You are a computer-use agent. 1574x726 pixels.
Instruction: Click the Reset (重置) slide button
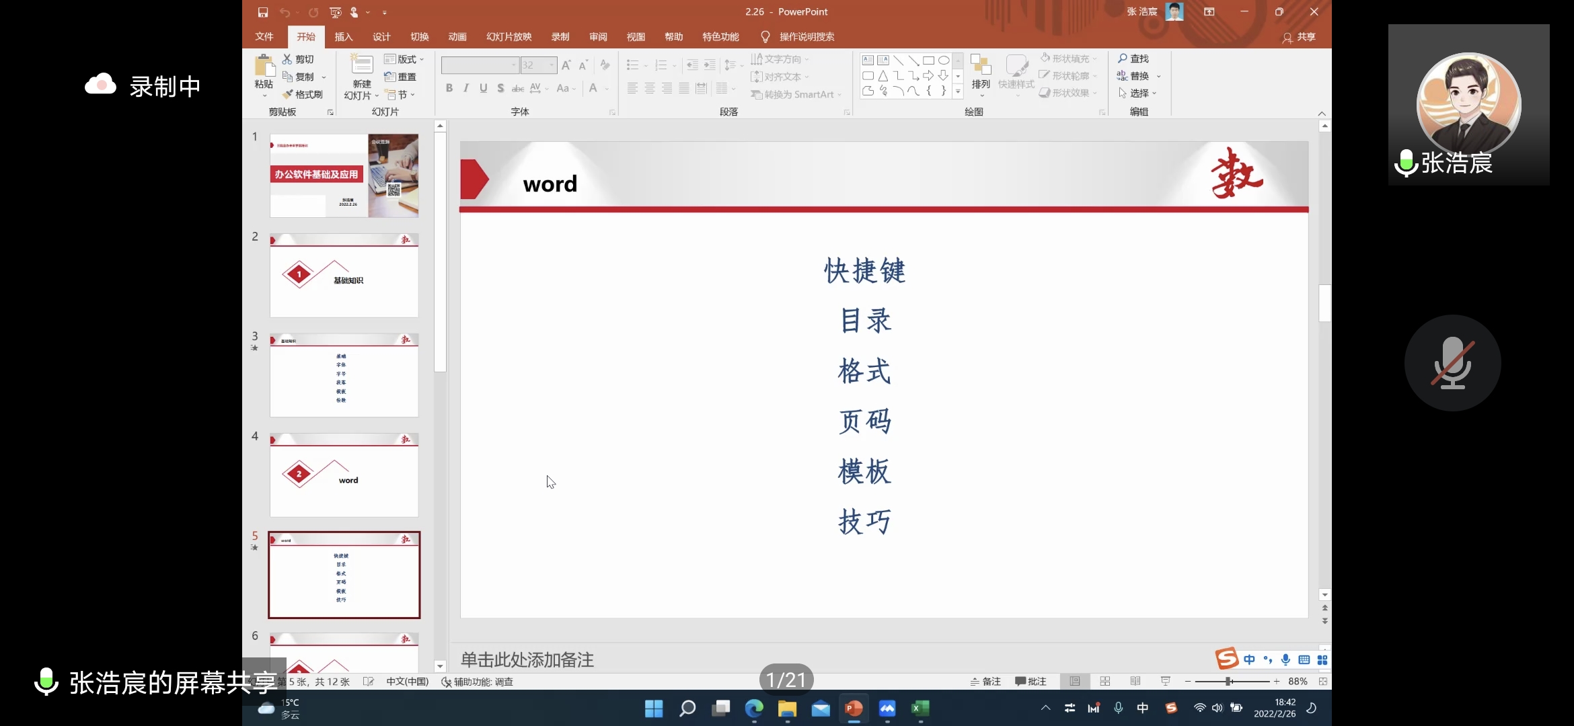pyautogui.click(x=400, y=77)
